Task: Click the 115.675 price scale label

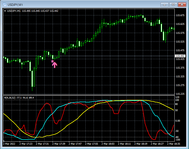Action: click(180, 15)
